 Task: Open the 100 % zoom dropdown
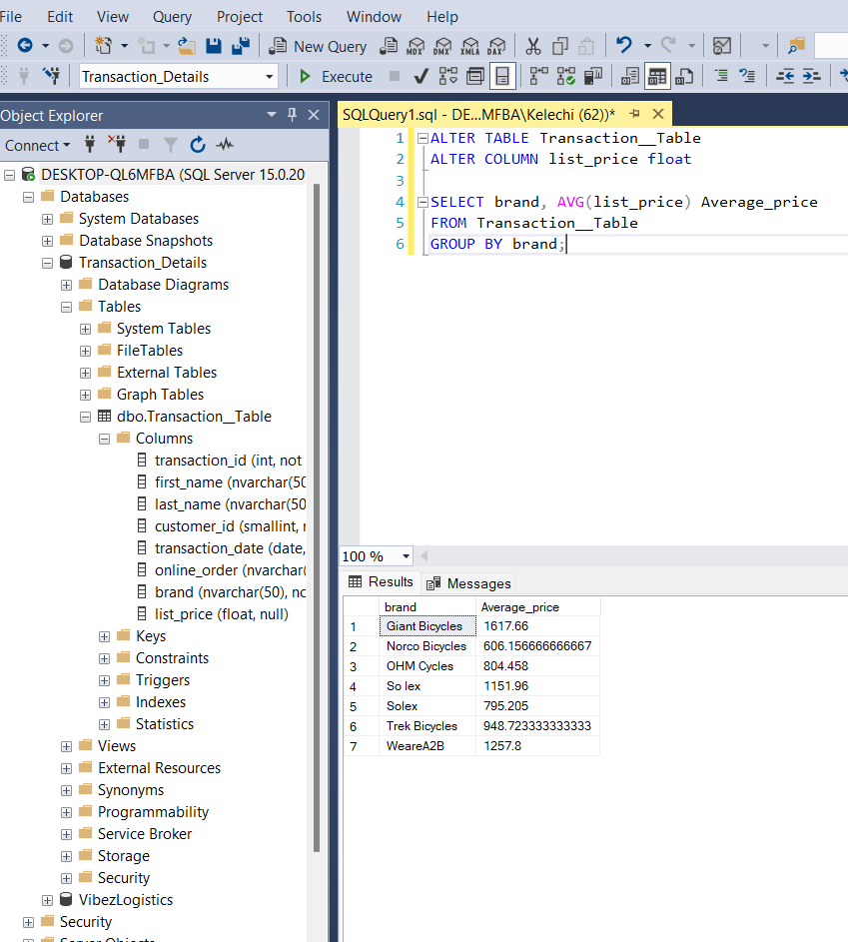[x=406, y=556]
